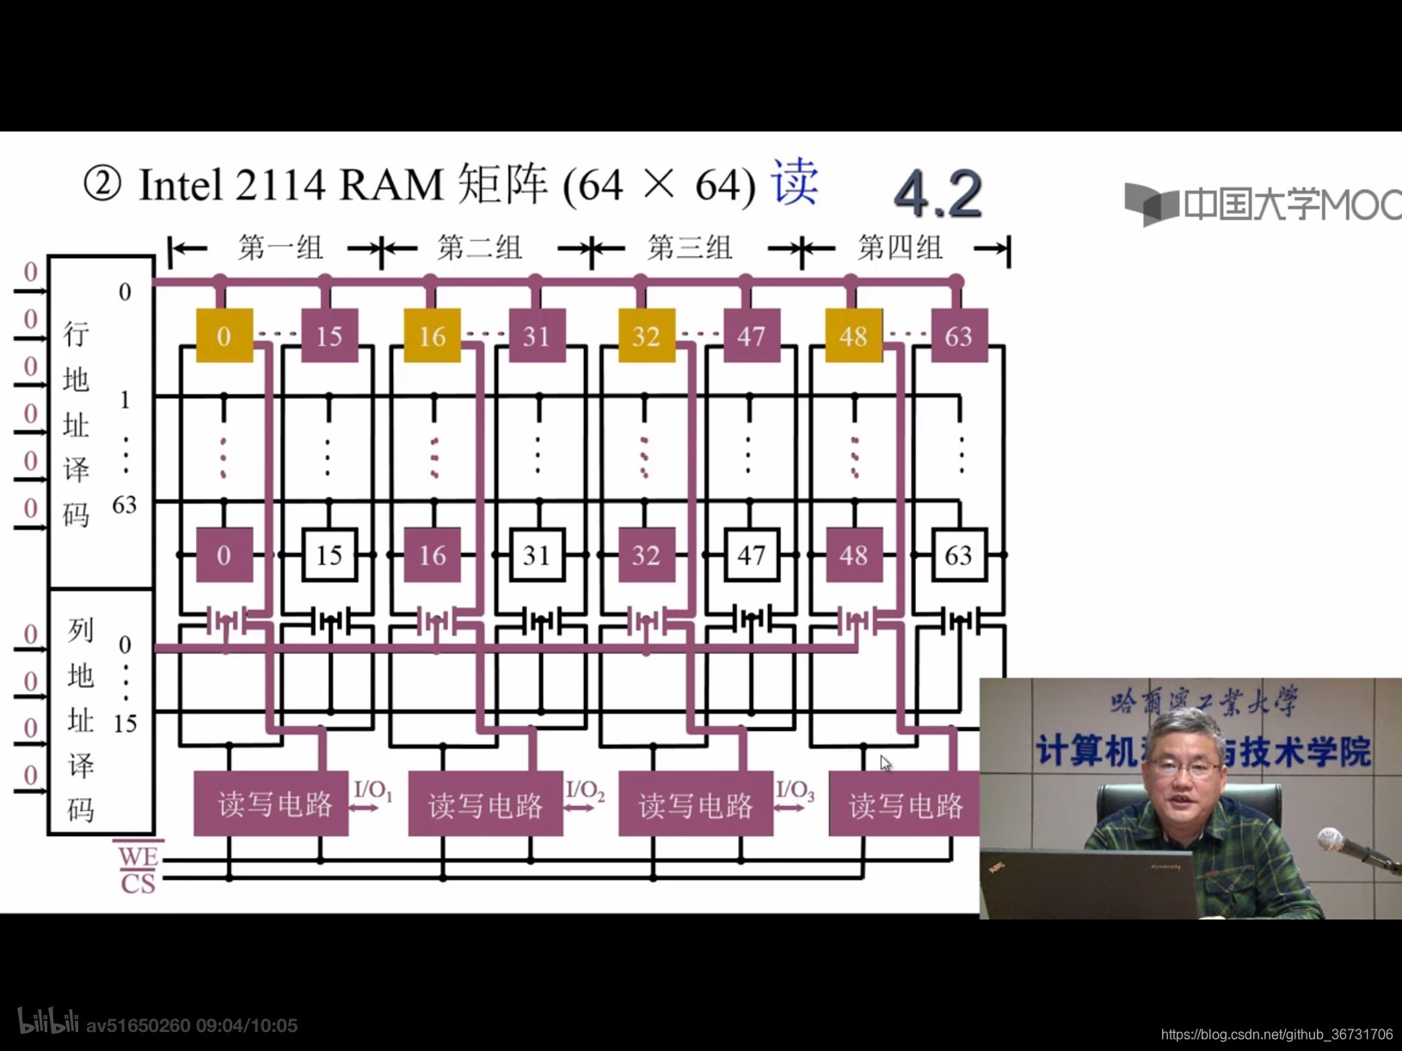Select the gold memory cell labeled 48

853,335
